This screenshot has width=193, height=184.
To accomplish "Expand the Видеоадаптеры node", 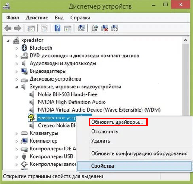I will (16, 72).
